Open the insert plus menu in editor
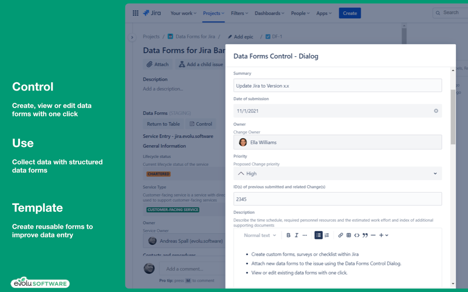The width and height of the screenshot is (468, 292). (x=384, y=235)
